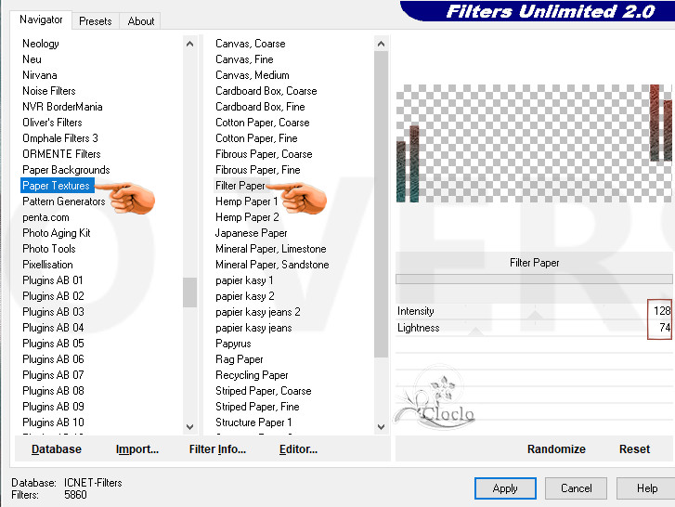Open Help for Filters Unlimited
The height and width of the screenshot is (507, 675).
(646, 488)
